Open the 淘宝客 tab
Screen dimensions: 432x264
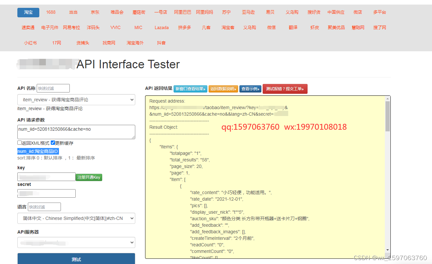pos(228,28)
